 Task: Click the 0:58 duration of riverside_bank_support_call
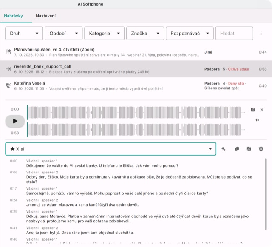[x=263, y=69]
